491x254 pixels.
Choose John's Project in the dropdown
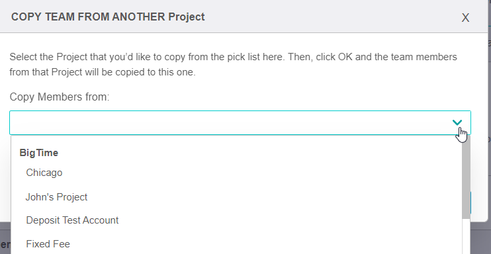click(x=56, y=197)
